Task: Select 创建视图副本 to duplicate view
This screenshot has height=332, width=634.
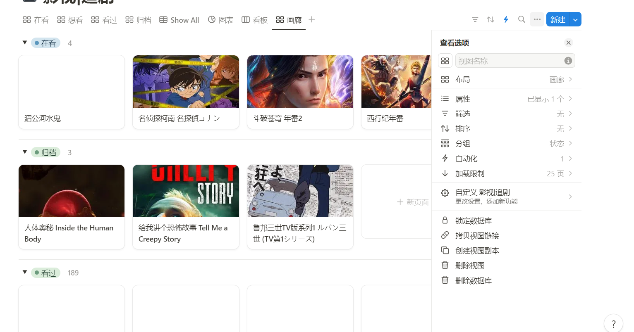Action: [507, 251]
